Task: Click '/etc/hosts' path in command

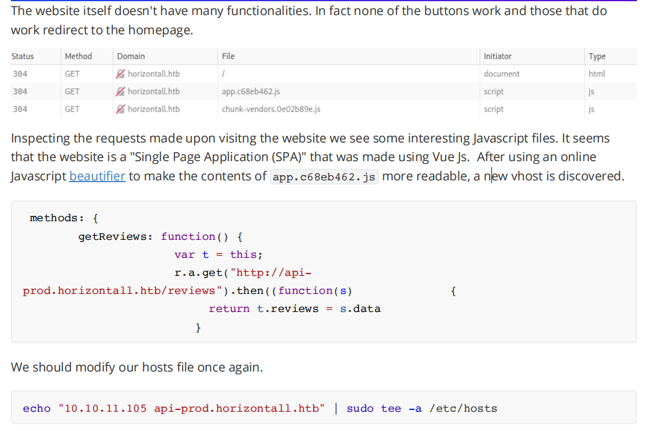Action: click(463, 409)
